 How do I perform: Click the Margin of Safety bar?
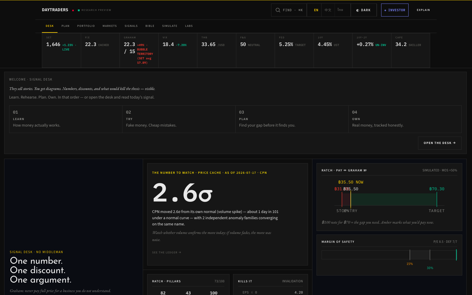[389, 255]
